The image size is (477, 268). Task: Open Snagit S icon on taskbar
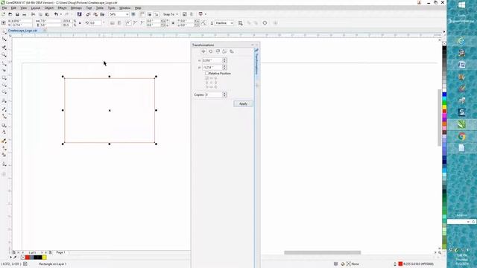click(x=461, y=112)
